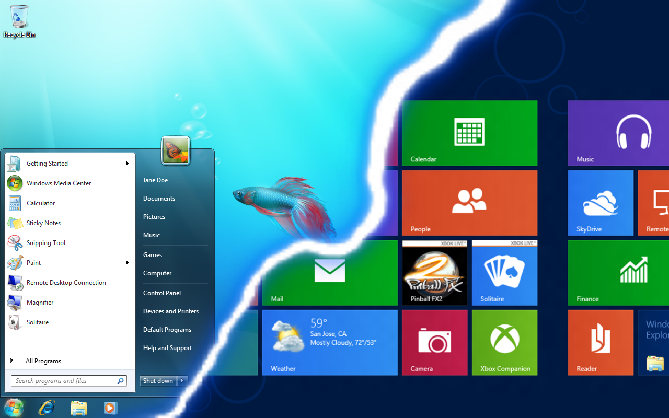The image size is (669, 418).
Task: Open Devices and Printers
Action: point(171,311)
